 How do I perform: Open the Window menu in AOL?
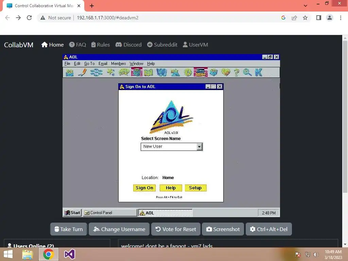(136, 64)
